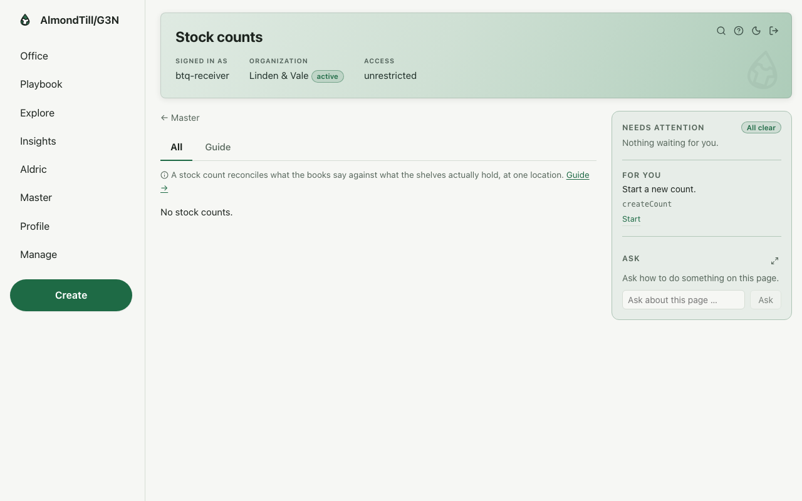The height and width of the screenshot is (501, 802).
Task: Click the Linden & Vale organization name
Action: pos(279,76)
